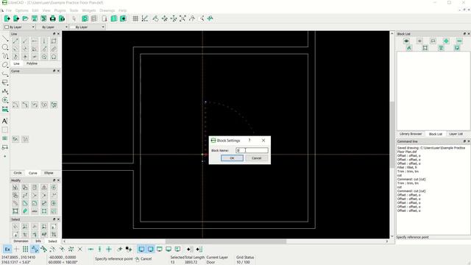Select the Ellipse tool in left sidebar
This screenshot has height=265, width=471.
(x=5, y=65)
